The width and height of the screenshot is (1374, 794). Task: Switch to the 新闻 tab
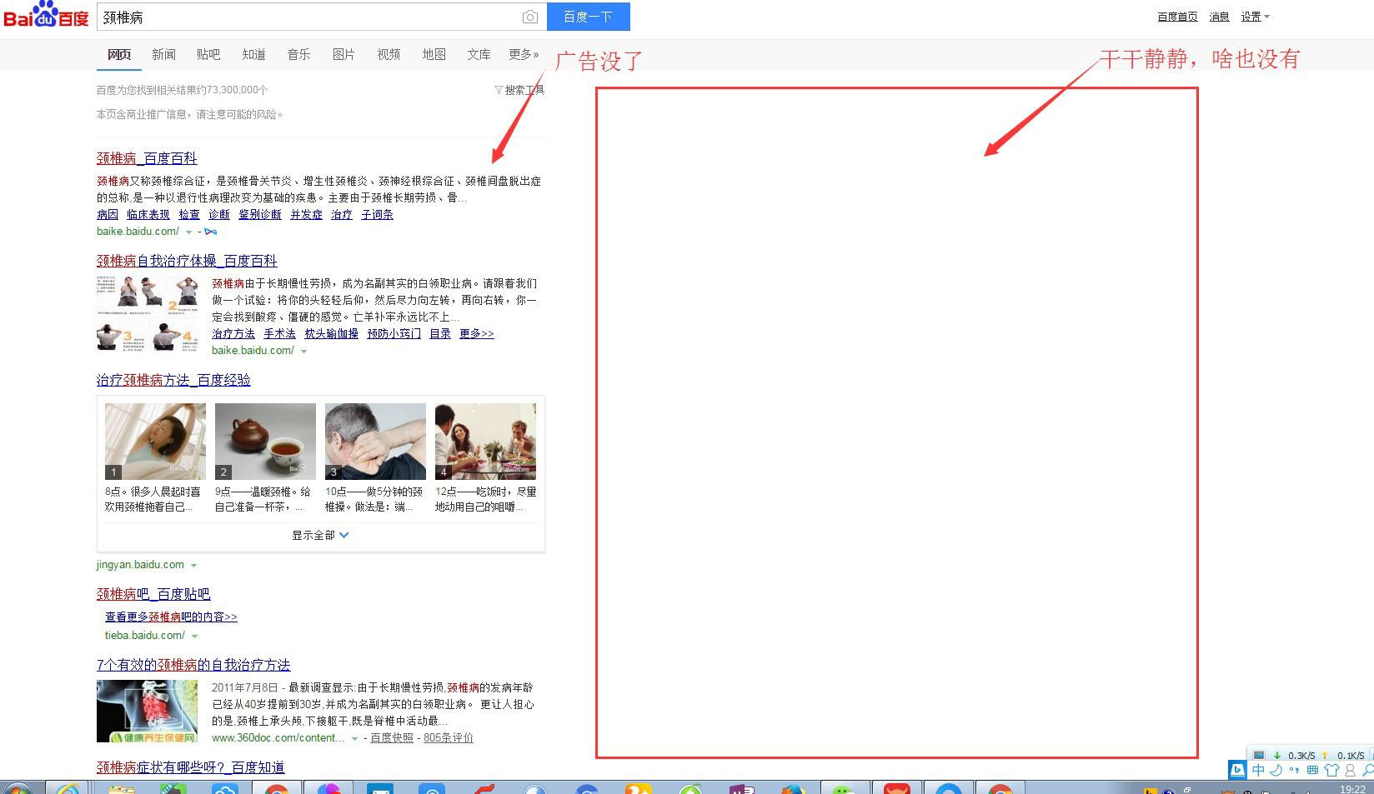coord(163,54)
